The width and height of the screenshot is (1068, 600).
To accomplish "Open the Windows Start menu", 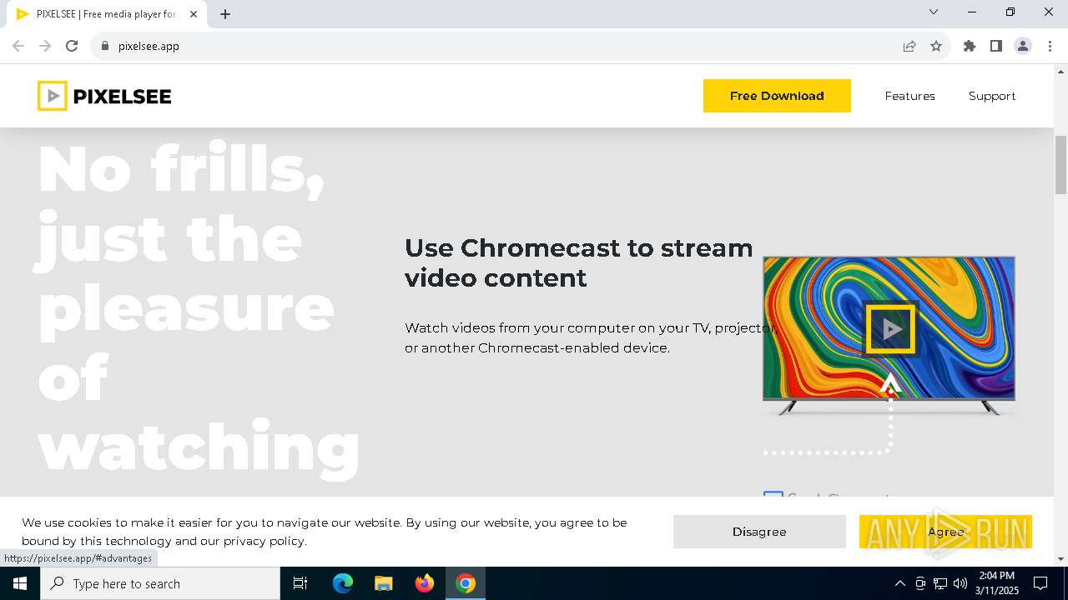I will pos(20,583).
